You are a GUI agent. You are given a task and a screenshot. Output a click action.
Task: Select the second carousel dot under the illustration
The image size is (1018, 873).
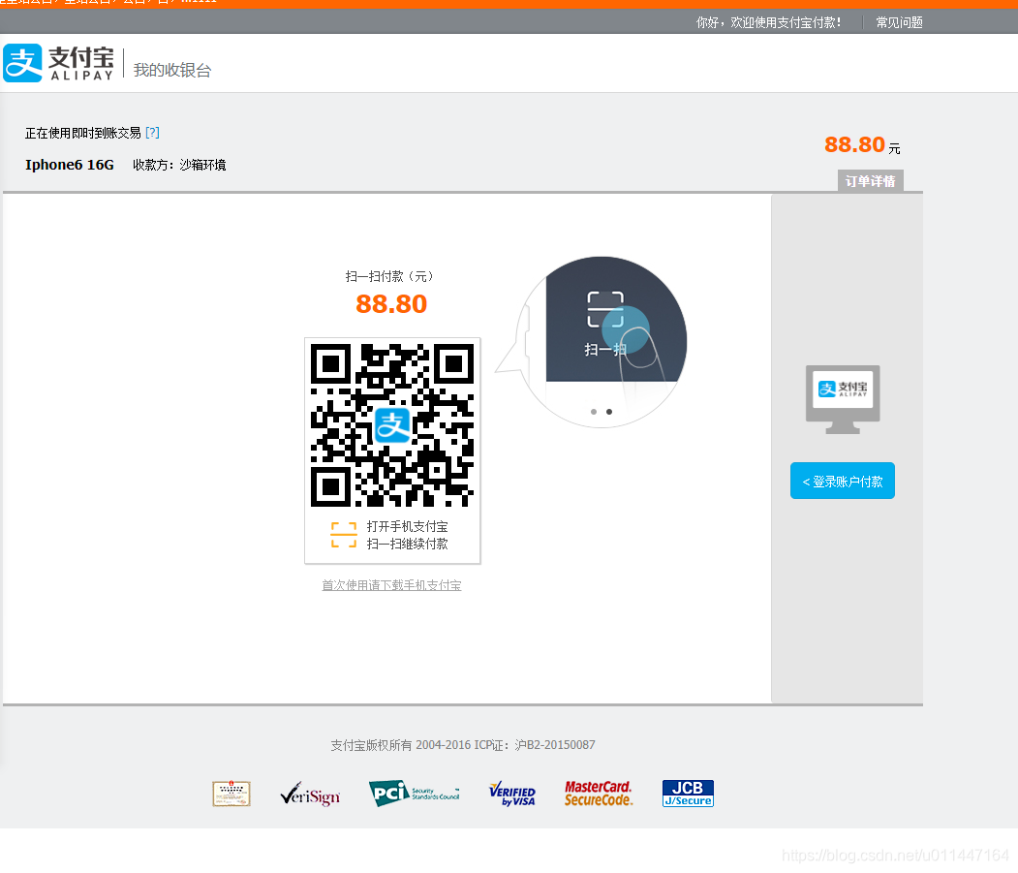(609, 412)
